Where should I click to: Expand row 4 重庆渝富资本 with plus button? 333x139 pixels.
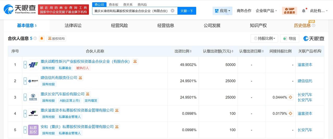point(25,113)
